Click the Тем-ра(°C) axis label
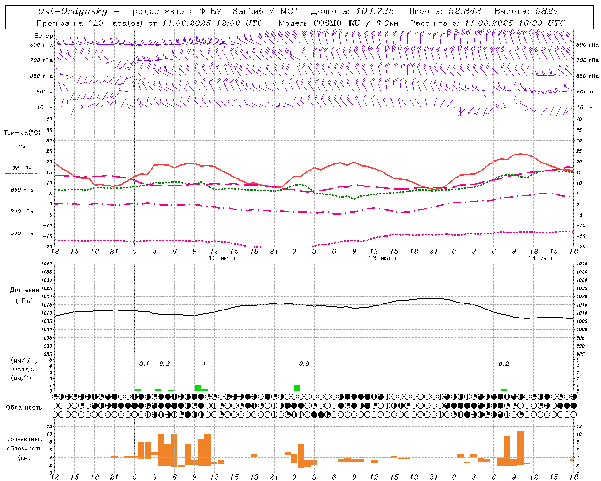Screen dimensions: 601x481 (x=22, y=133)
